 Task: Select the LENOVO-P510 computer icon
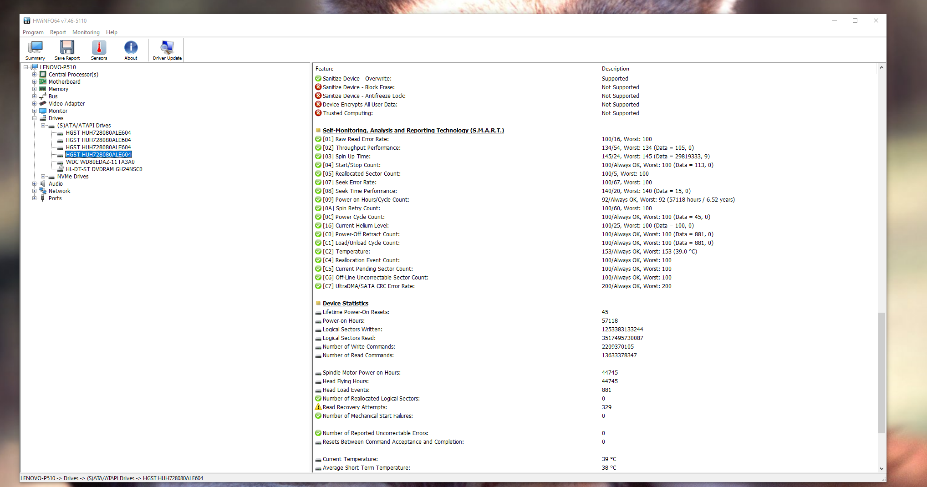click(x=35, y=67)
